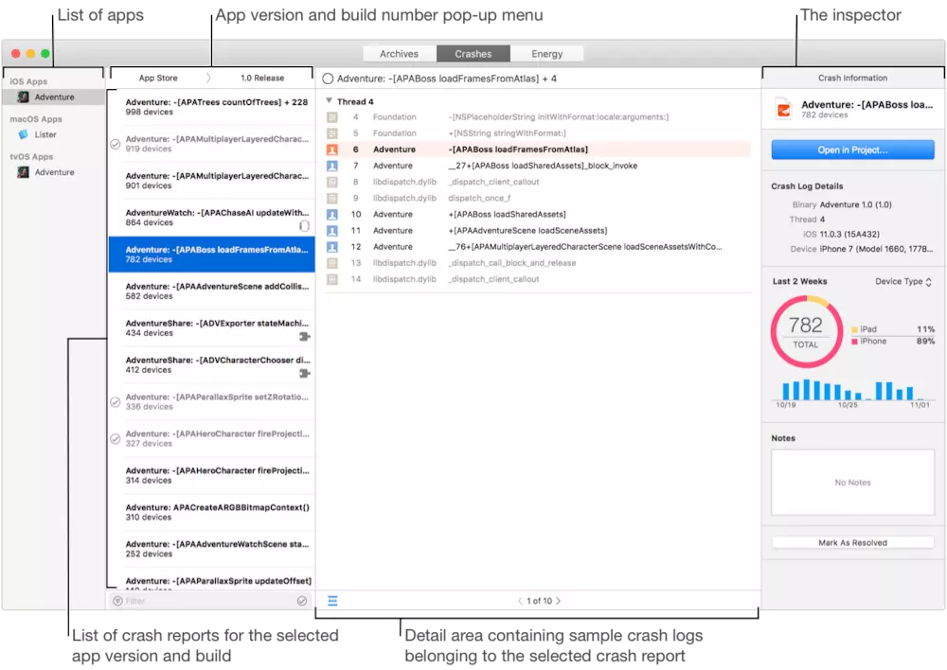The width and height of the screenshot is (947, 670).
Task: Select APAAdventureScene addCollis 582 devices row
Action: tap(212, 291)
